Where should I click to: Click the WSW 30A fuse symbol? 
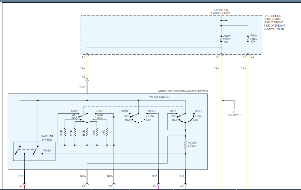tap(248, 39)
